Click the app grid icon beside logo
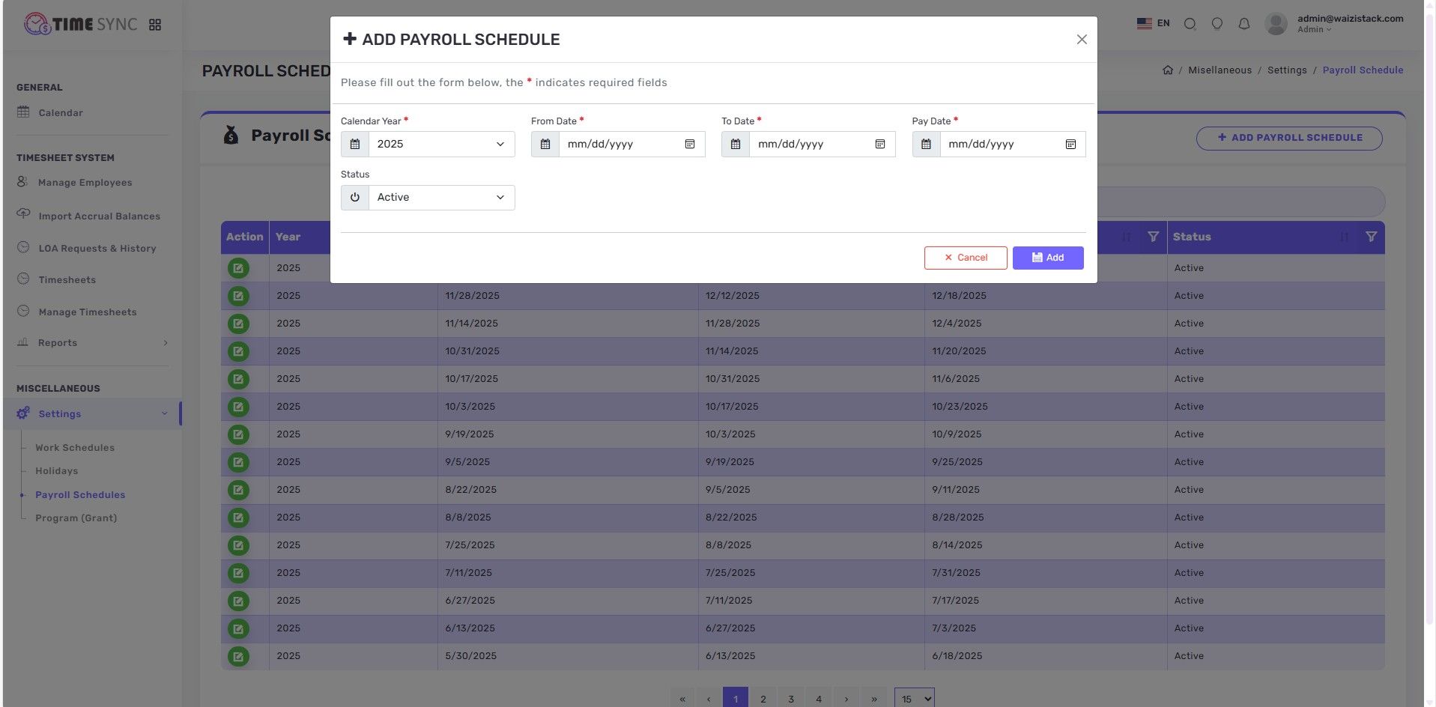Image resolution: width=1436 pixels, height=707 pixels. (155, 25)
